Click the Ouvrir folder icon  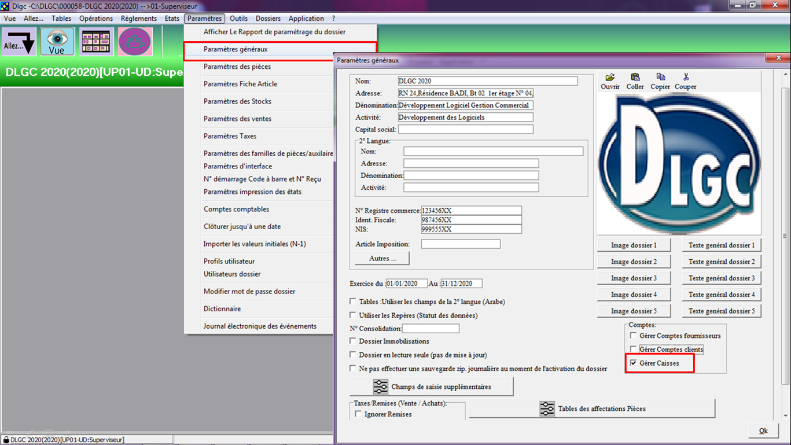(x=610, y=78)
